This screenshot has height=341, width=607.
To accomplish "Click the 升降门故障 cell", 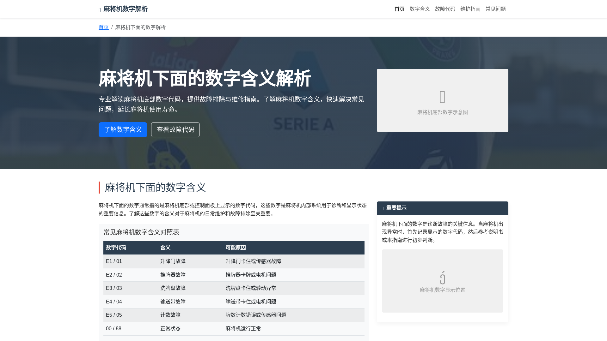I will 190,261.
